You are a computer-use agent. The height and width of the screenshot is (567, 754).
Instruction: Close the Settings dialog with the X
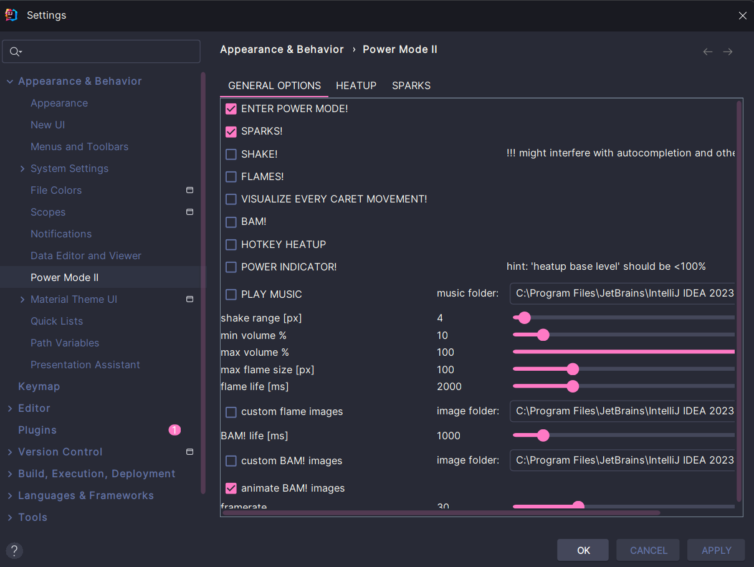743,16
